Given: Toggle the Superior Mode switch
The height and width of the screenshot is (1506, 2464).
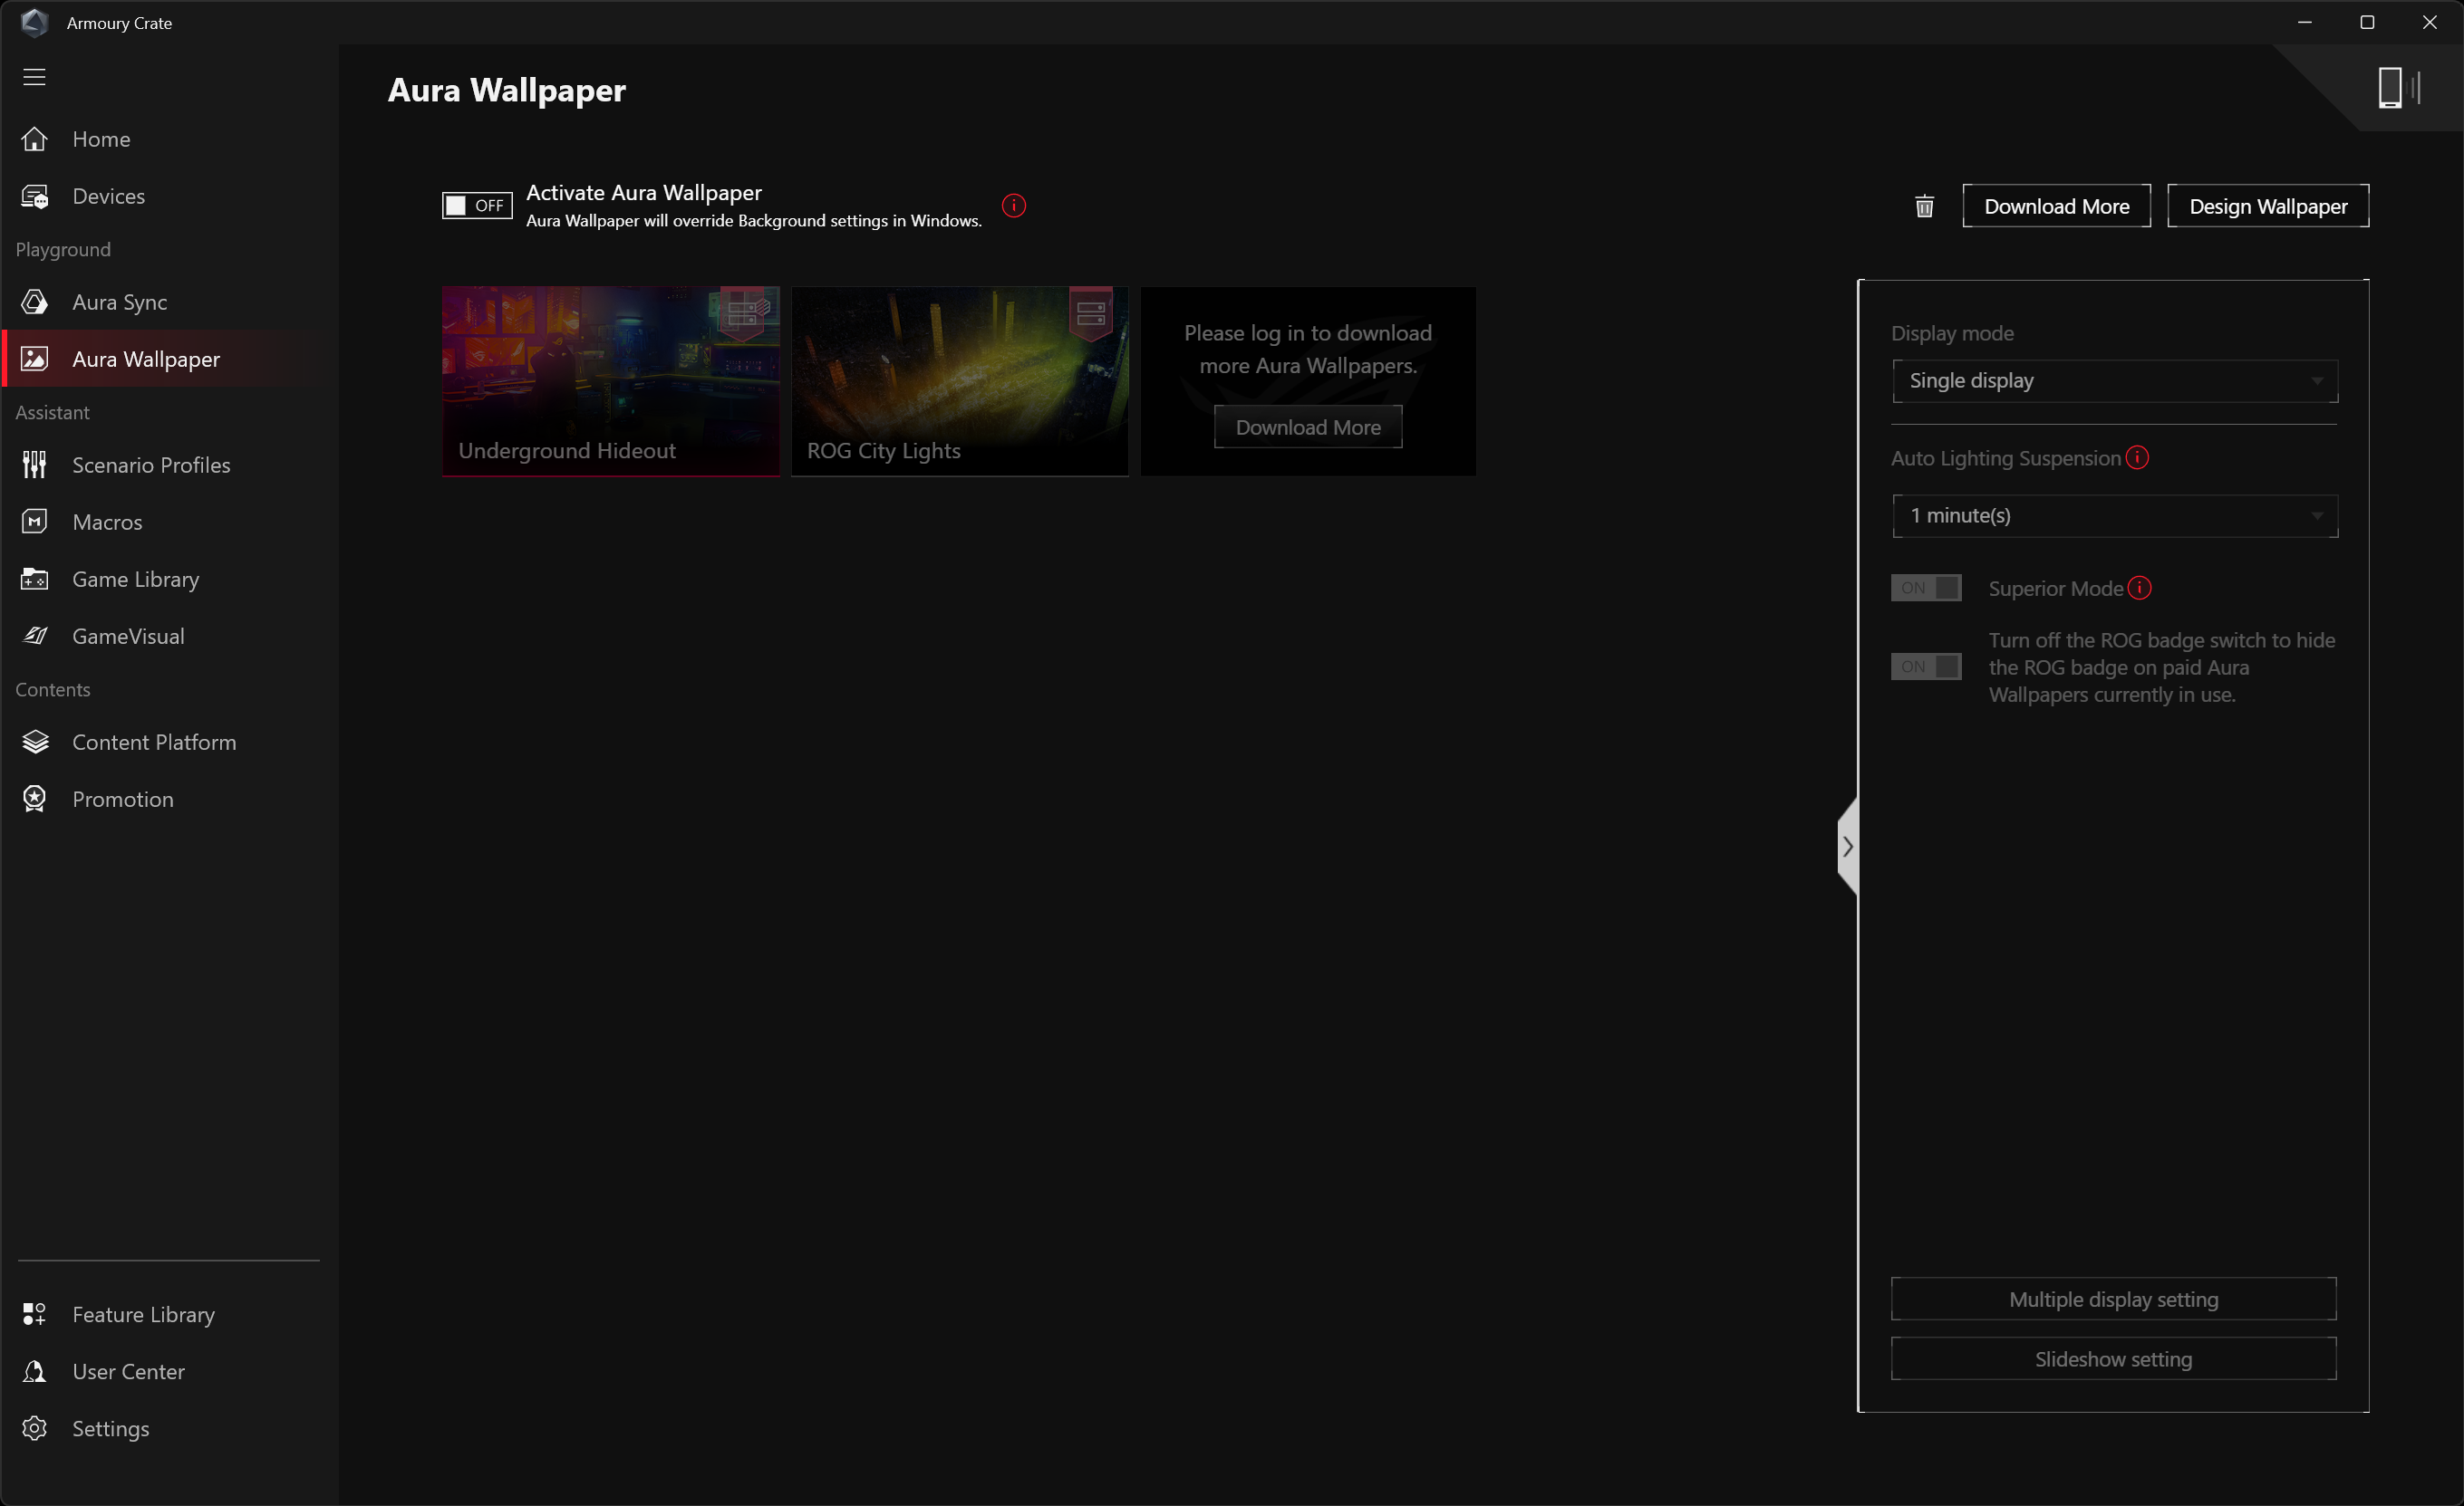Looking at the screenshot, I should 1925,588.
